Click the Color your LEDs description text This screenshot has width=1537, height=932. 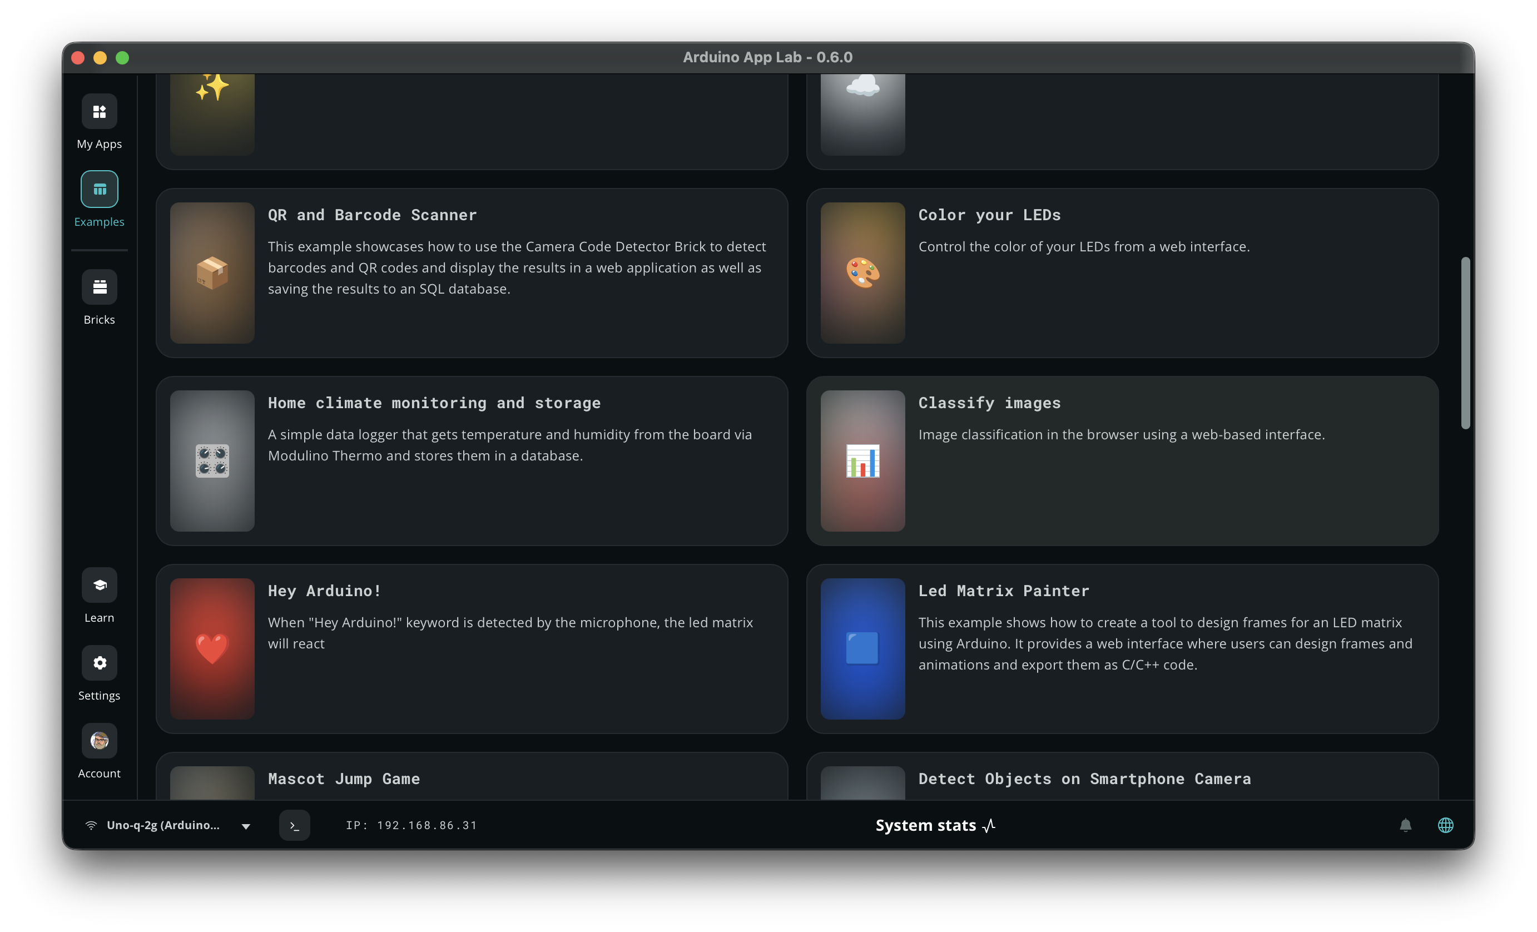tap(1084, 246)
